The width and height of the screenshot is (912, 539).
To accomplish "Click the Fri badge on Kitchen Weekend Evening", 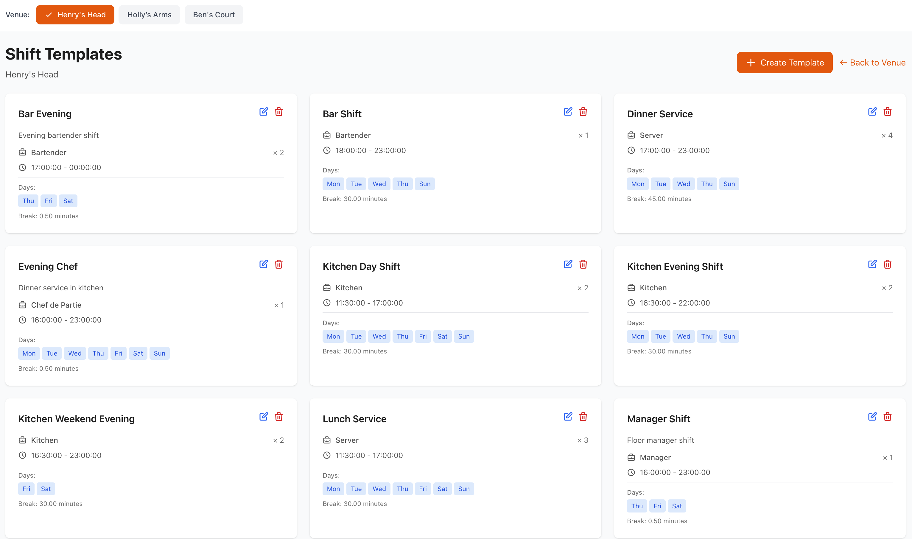I will point(26,488).
